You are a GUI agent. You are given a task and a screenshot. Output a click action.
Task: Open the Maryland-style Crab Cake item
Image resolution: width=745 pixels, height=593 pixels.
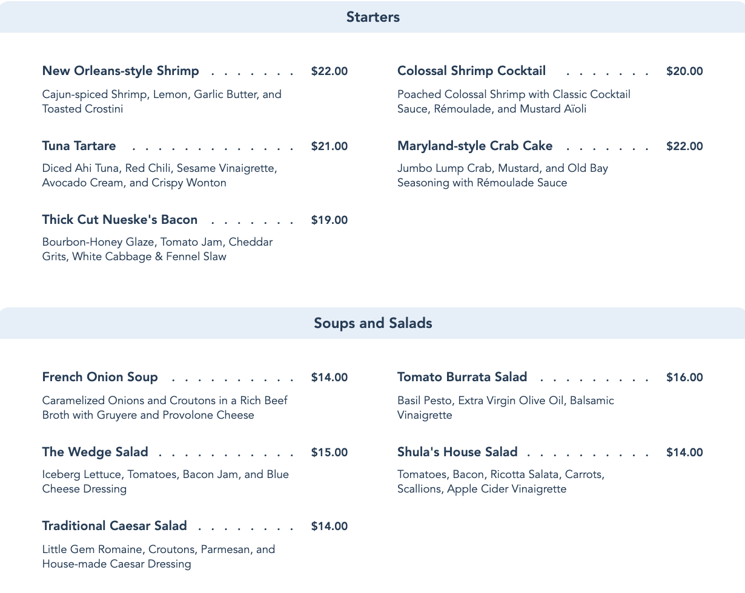(475, 146)
